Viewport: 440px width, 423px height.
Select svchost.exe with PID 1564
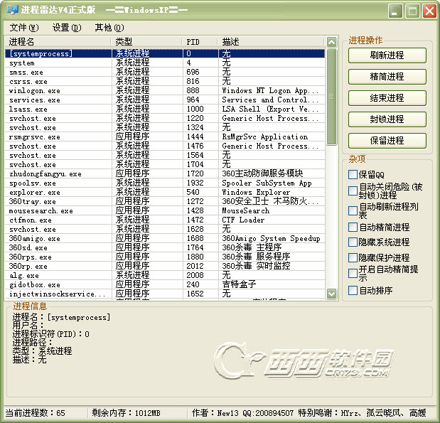[165, 155]
